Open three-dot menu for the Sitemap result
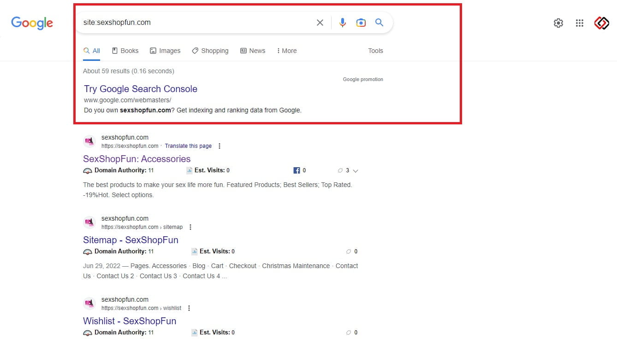The image size is (617, 339). click(x=190, y=227)
